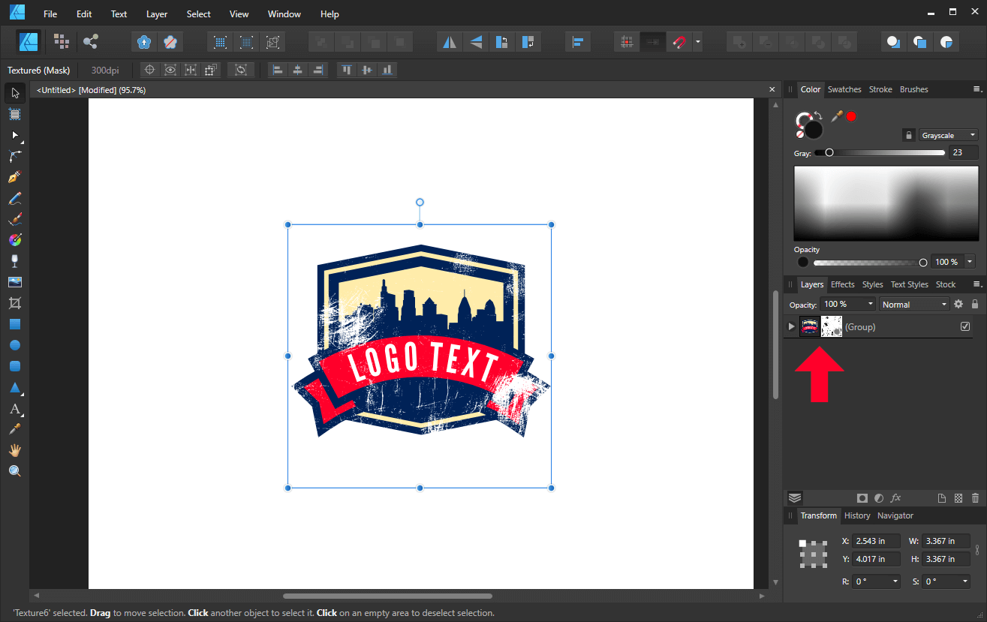The image size is (987, 622).
Task: Select the Crop tool
Action: (14, 303)
